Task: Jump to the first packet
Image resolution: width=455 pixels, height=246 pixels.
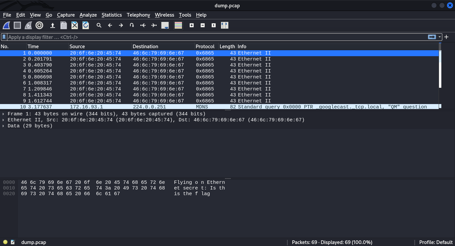Action: (x=143, y=25)
